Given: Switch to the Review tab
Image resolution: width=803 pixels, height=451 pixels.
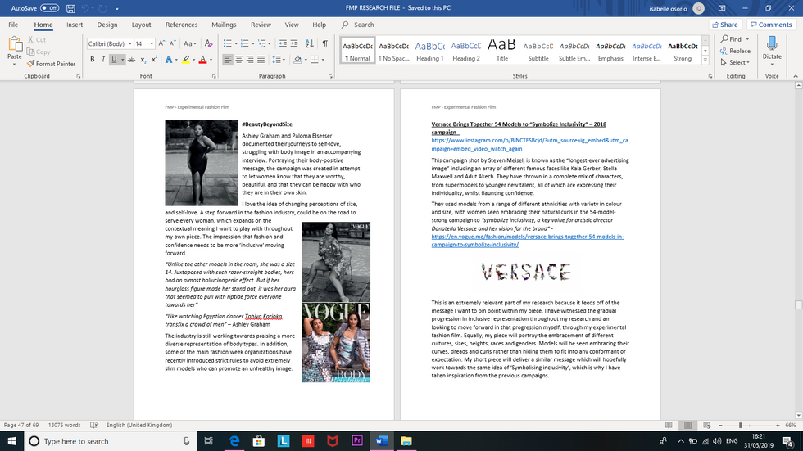Looking at the screenshot, I should tap(261, 25).
